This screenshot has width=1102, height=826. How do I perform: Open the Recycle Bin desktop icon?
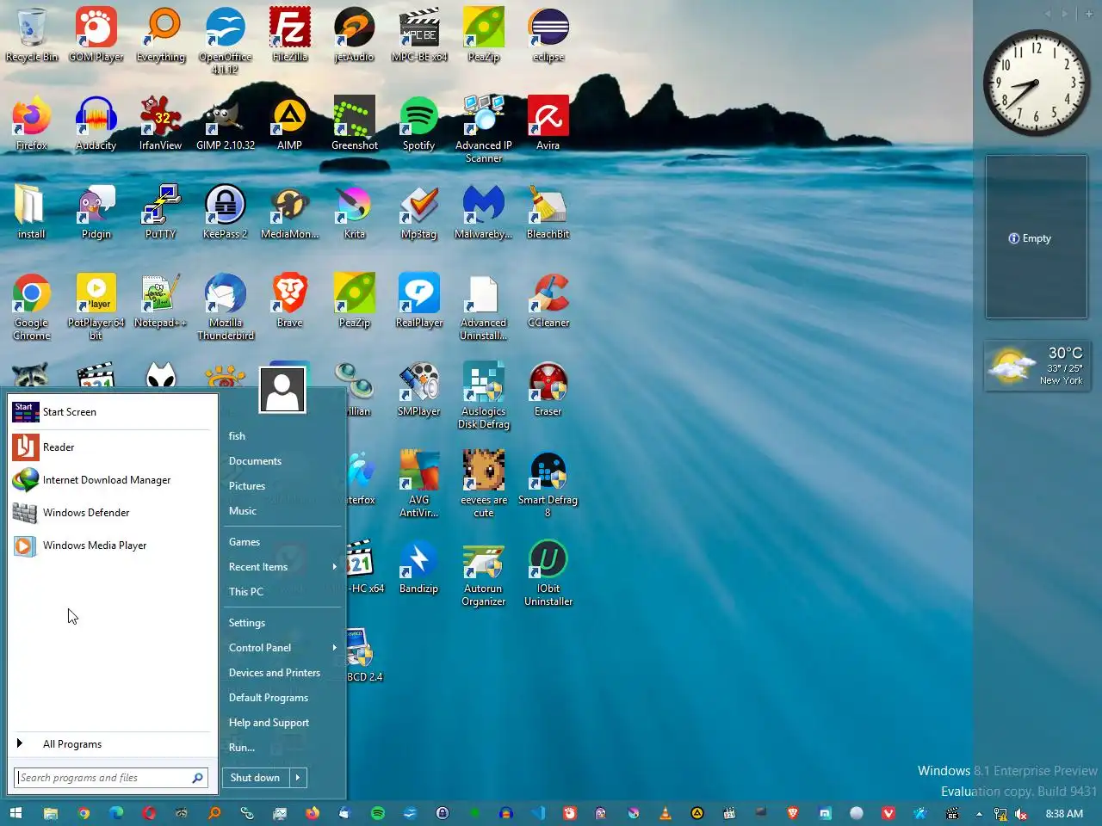pyautogui.click(x=32, y=34)
